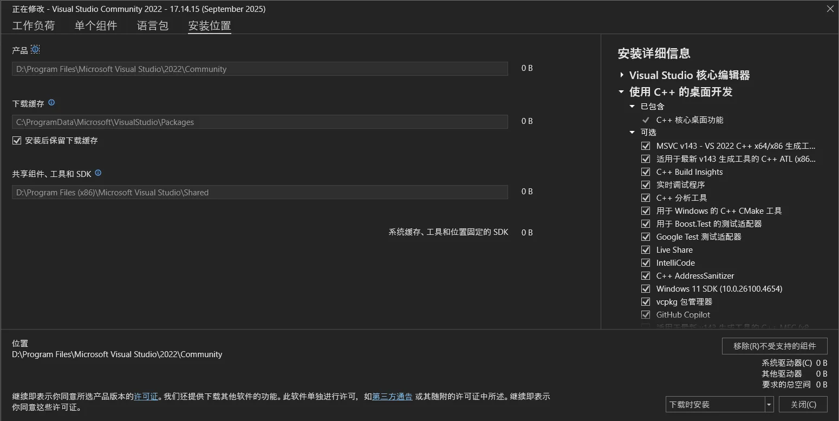Close the Visual Studio installer dialog
This screenshot has width=839, height=421.
point(830,9)
